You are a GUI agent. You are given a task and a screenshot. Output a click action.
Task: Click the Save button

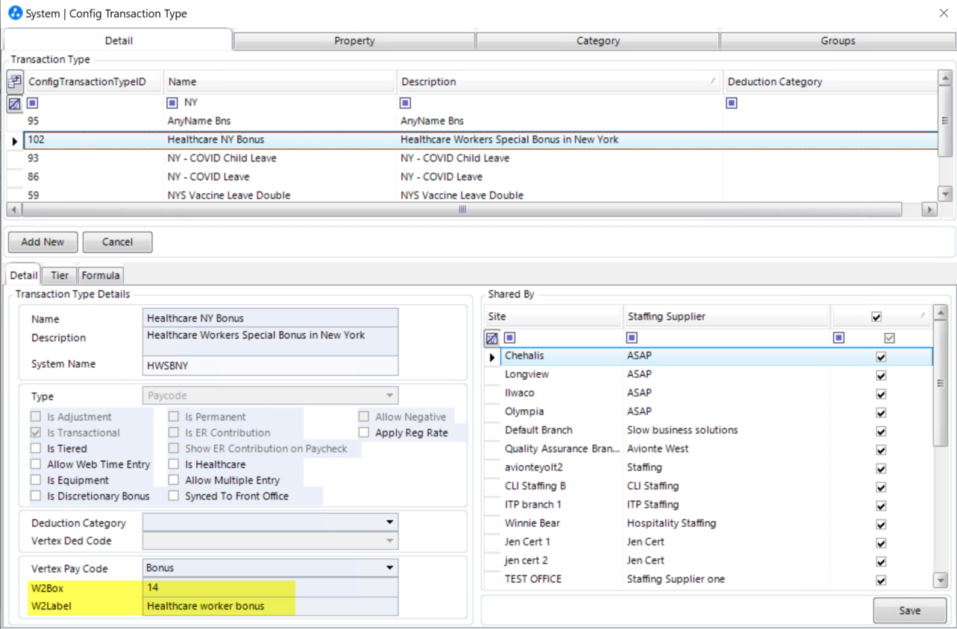point(909,610)
